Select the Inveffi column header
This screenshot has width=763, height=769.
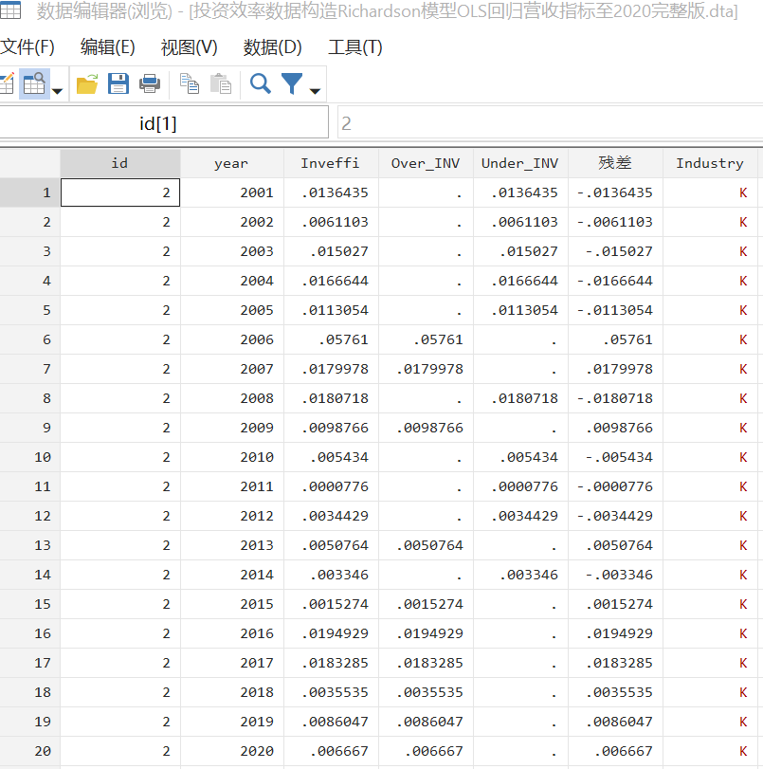point(330,163)
